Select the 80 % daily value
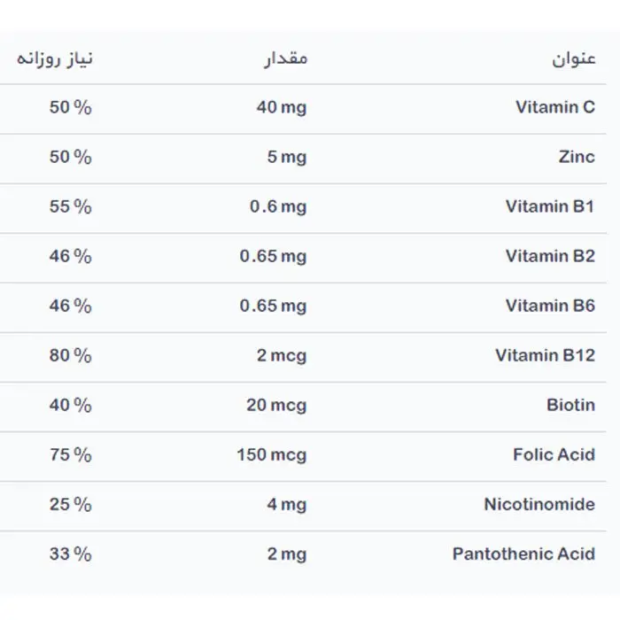The height and width of the screenshot is (620, 620). [x=70, y=355]
